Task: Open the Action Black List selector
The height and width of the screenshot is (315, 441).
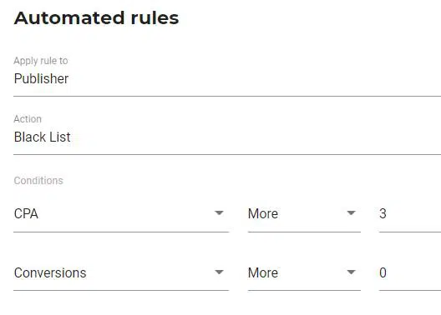Action: point(227,137)
